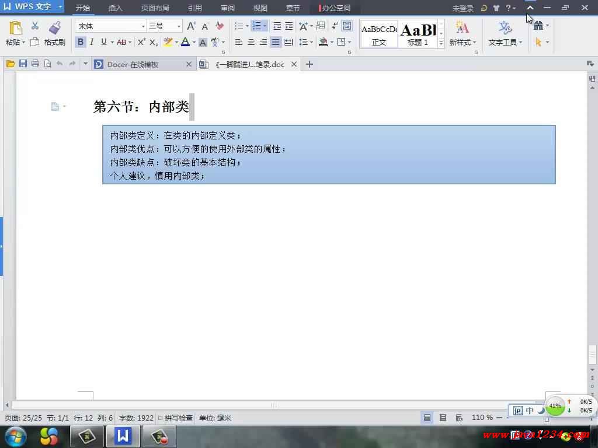Image resolution: width=598 pixels, height=448 pixels.
Task: Switch to the 插入 ribbon tab
Action: pos(116,8)
